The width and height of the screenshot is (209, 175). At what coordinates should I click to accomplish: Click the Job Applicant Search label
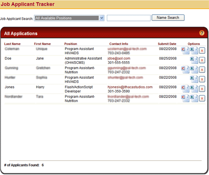[x=17, y=19]
